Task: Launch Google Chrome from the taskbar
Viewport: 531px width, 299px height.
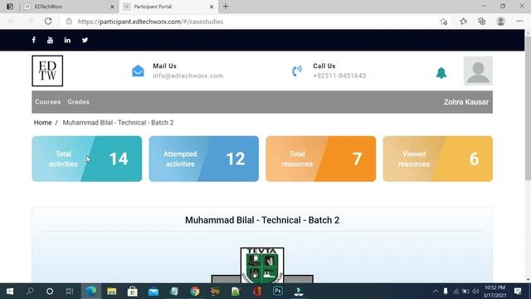Action: coord(195,292)
